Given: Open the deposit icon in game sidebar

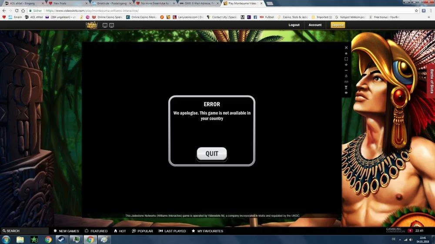Looking at the screenshot, I should pyautogui.click(x=346, y=76).
